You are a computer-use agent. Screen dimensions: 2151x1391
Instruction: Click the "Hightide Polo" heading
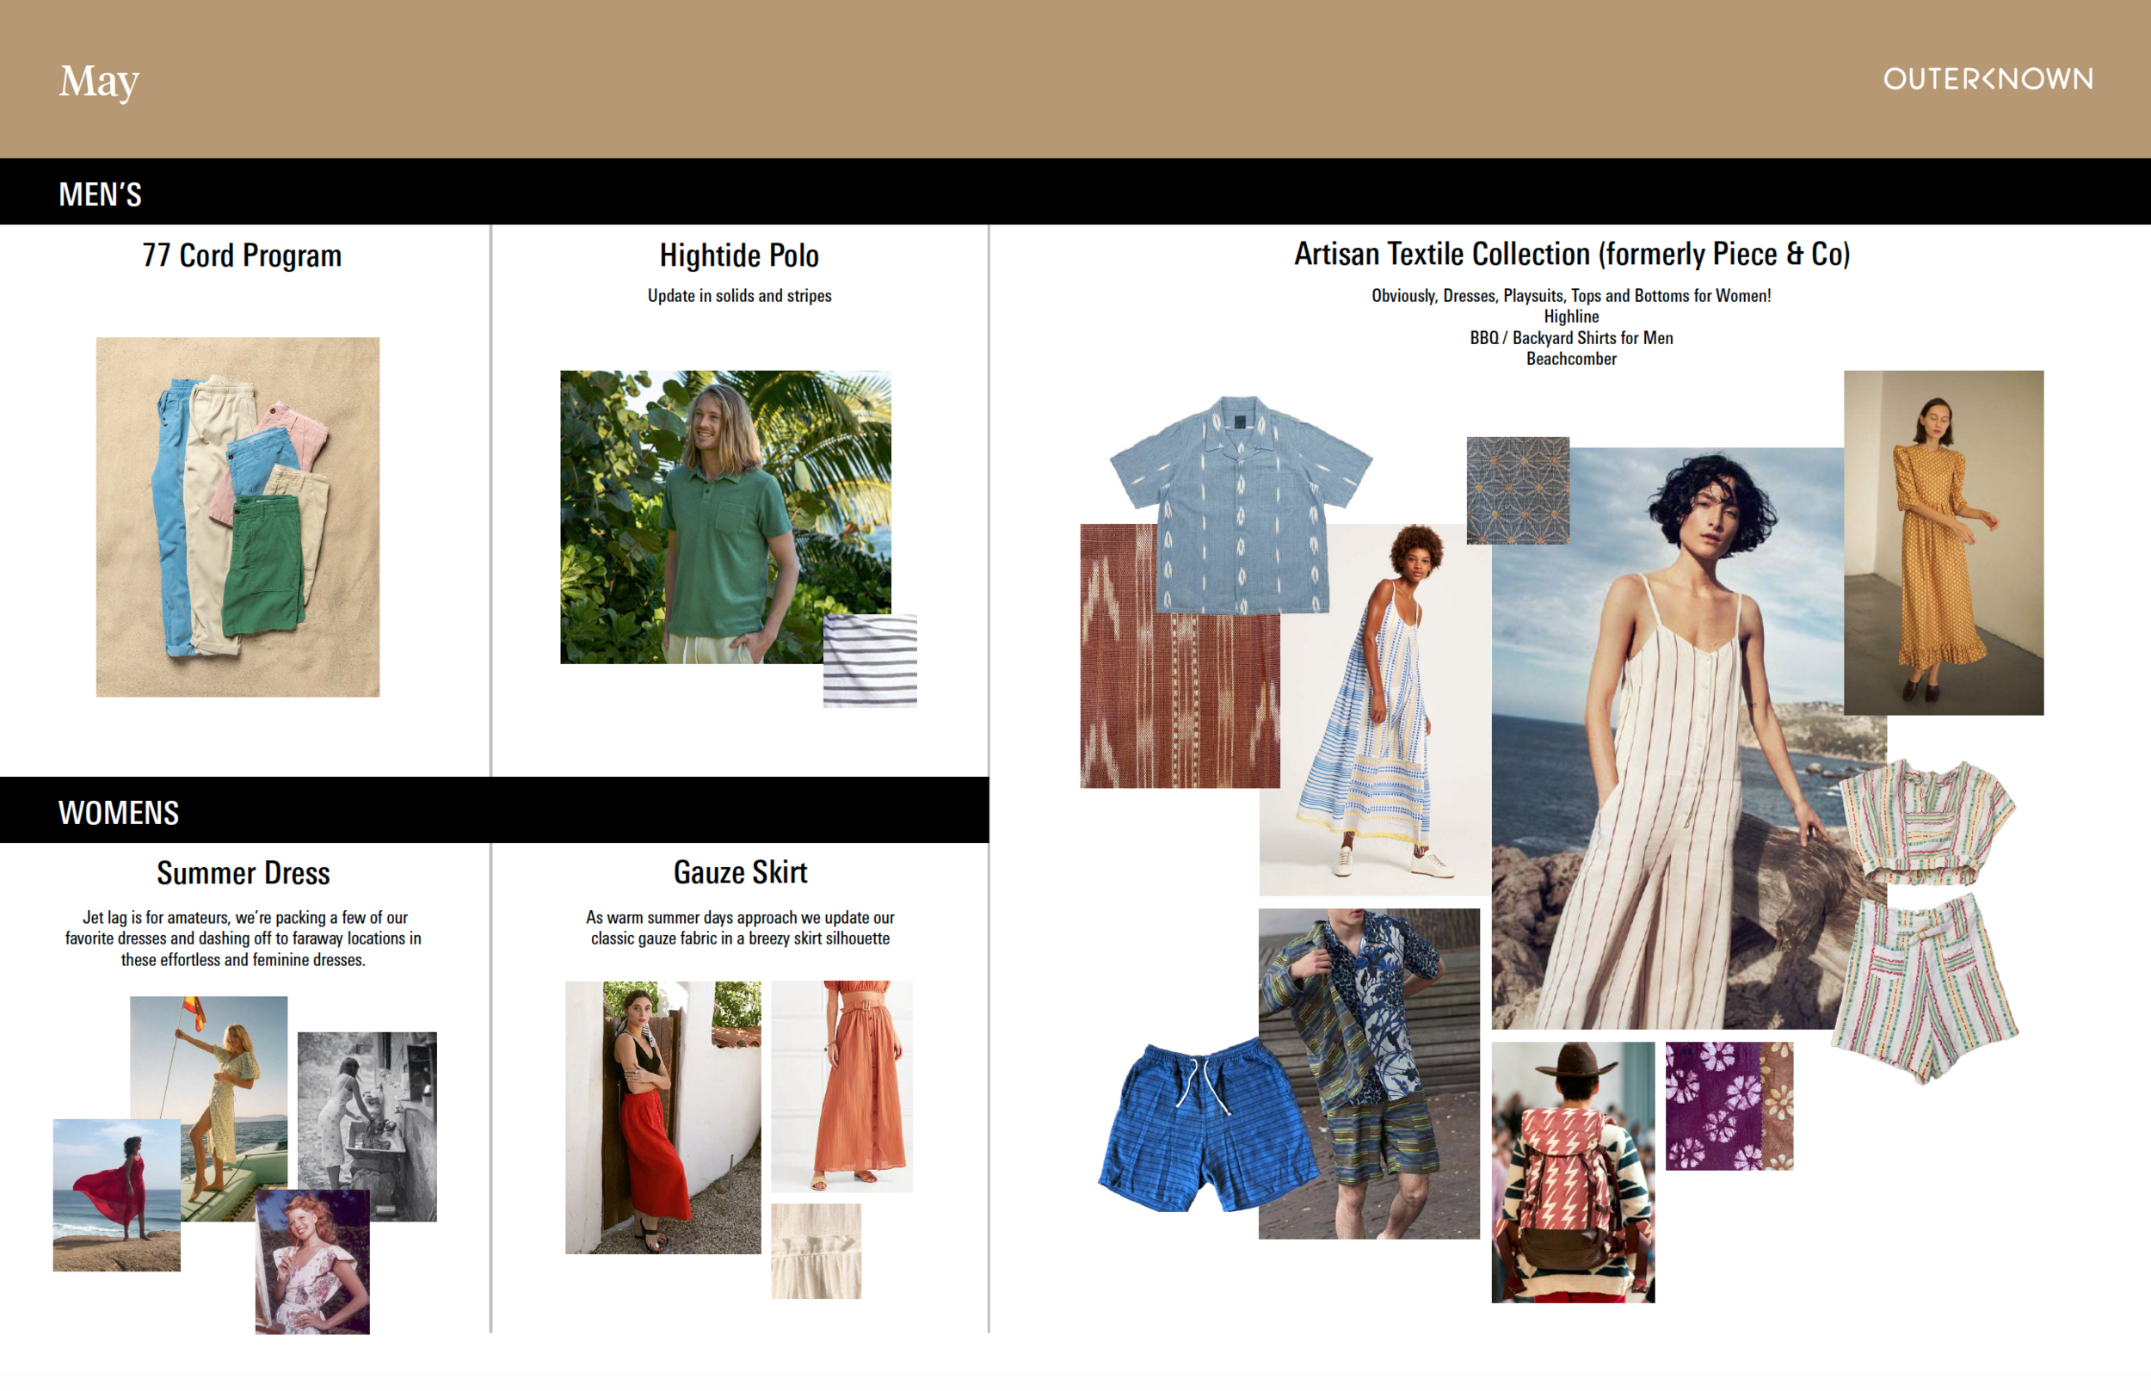(739, 255)
